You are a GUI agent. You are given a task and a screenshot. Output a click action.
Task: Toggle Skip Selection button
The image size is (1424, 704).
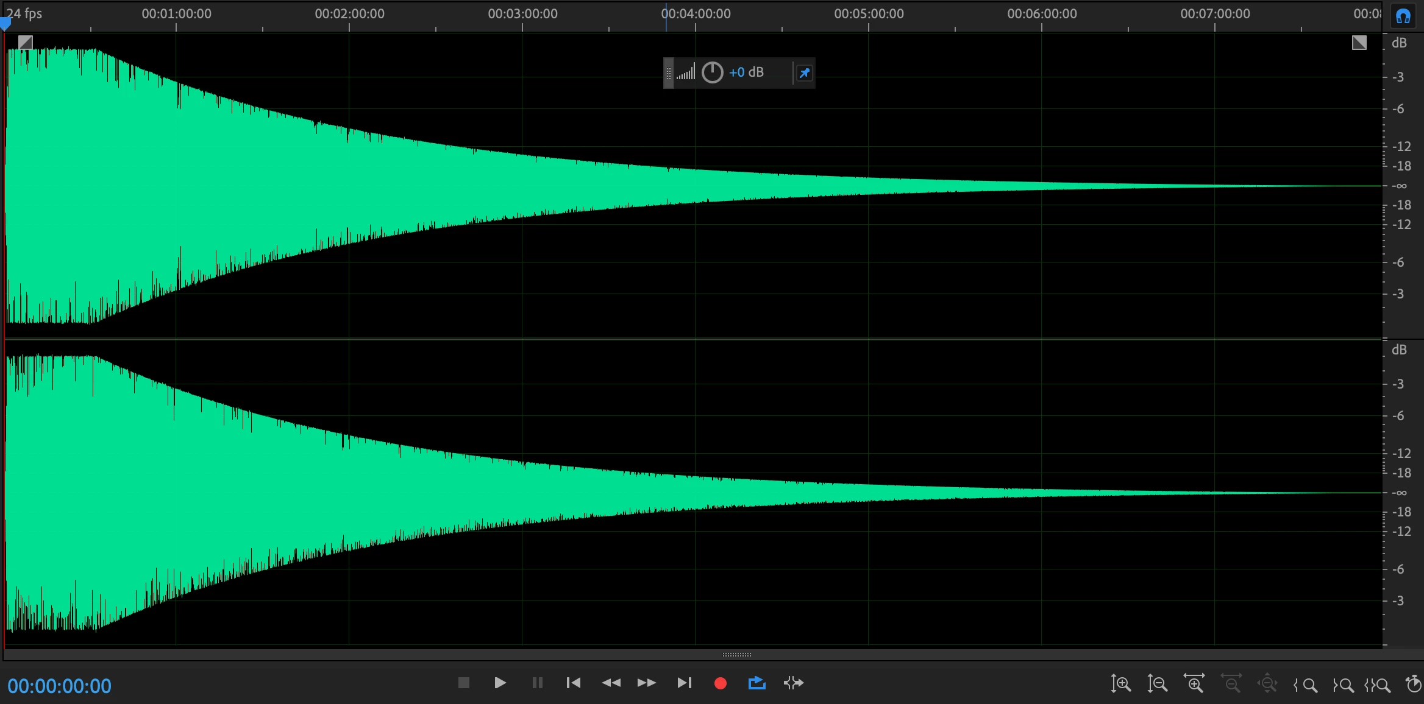(x=793, y=683)
